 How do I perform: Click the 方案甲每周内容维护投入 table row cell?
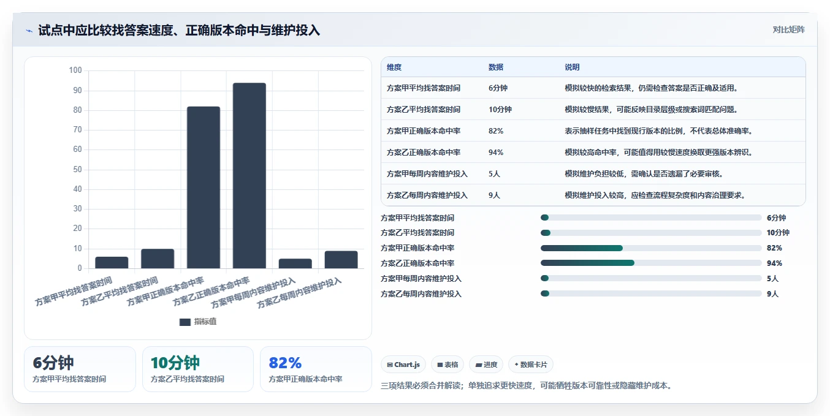[x=427, y=174]
